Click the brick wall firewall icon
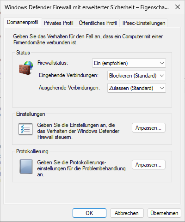 point(26,68)
